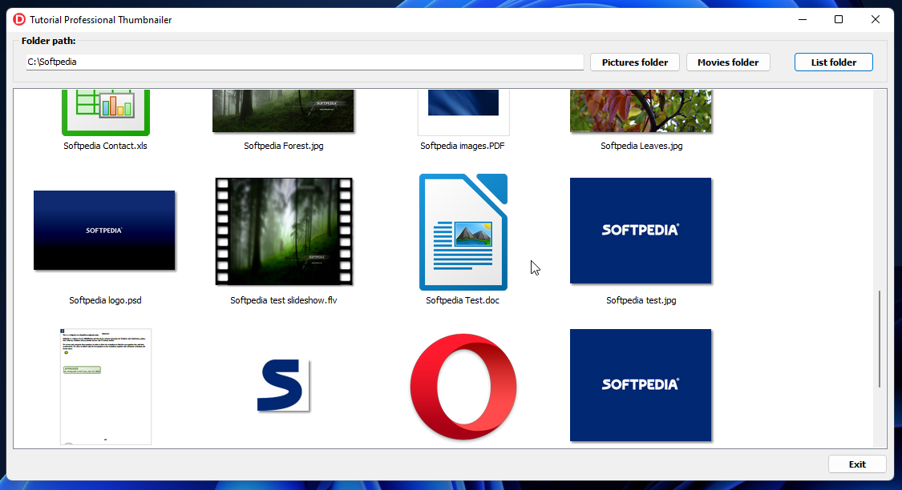Open the Movies folder button
The image size is (902, 490).
pos(728,62)
